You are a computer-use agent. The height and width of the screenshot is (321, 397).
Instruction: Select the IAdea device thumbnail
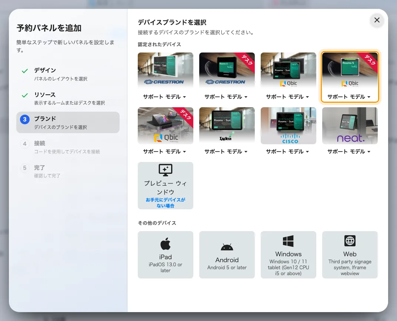(x=227, y=126)
